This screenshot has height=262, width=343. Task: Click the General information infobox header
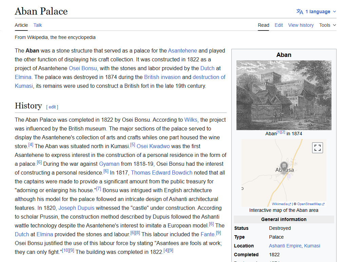pos(284,219)
